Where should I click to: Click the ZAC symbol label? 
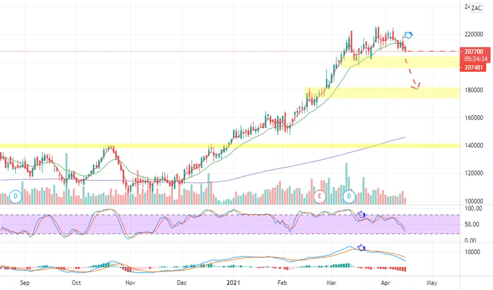[476, 8]
